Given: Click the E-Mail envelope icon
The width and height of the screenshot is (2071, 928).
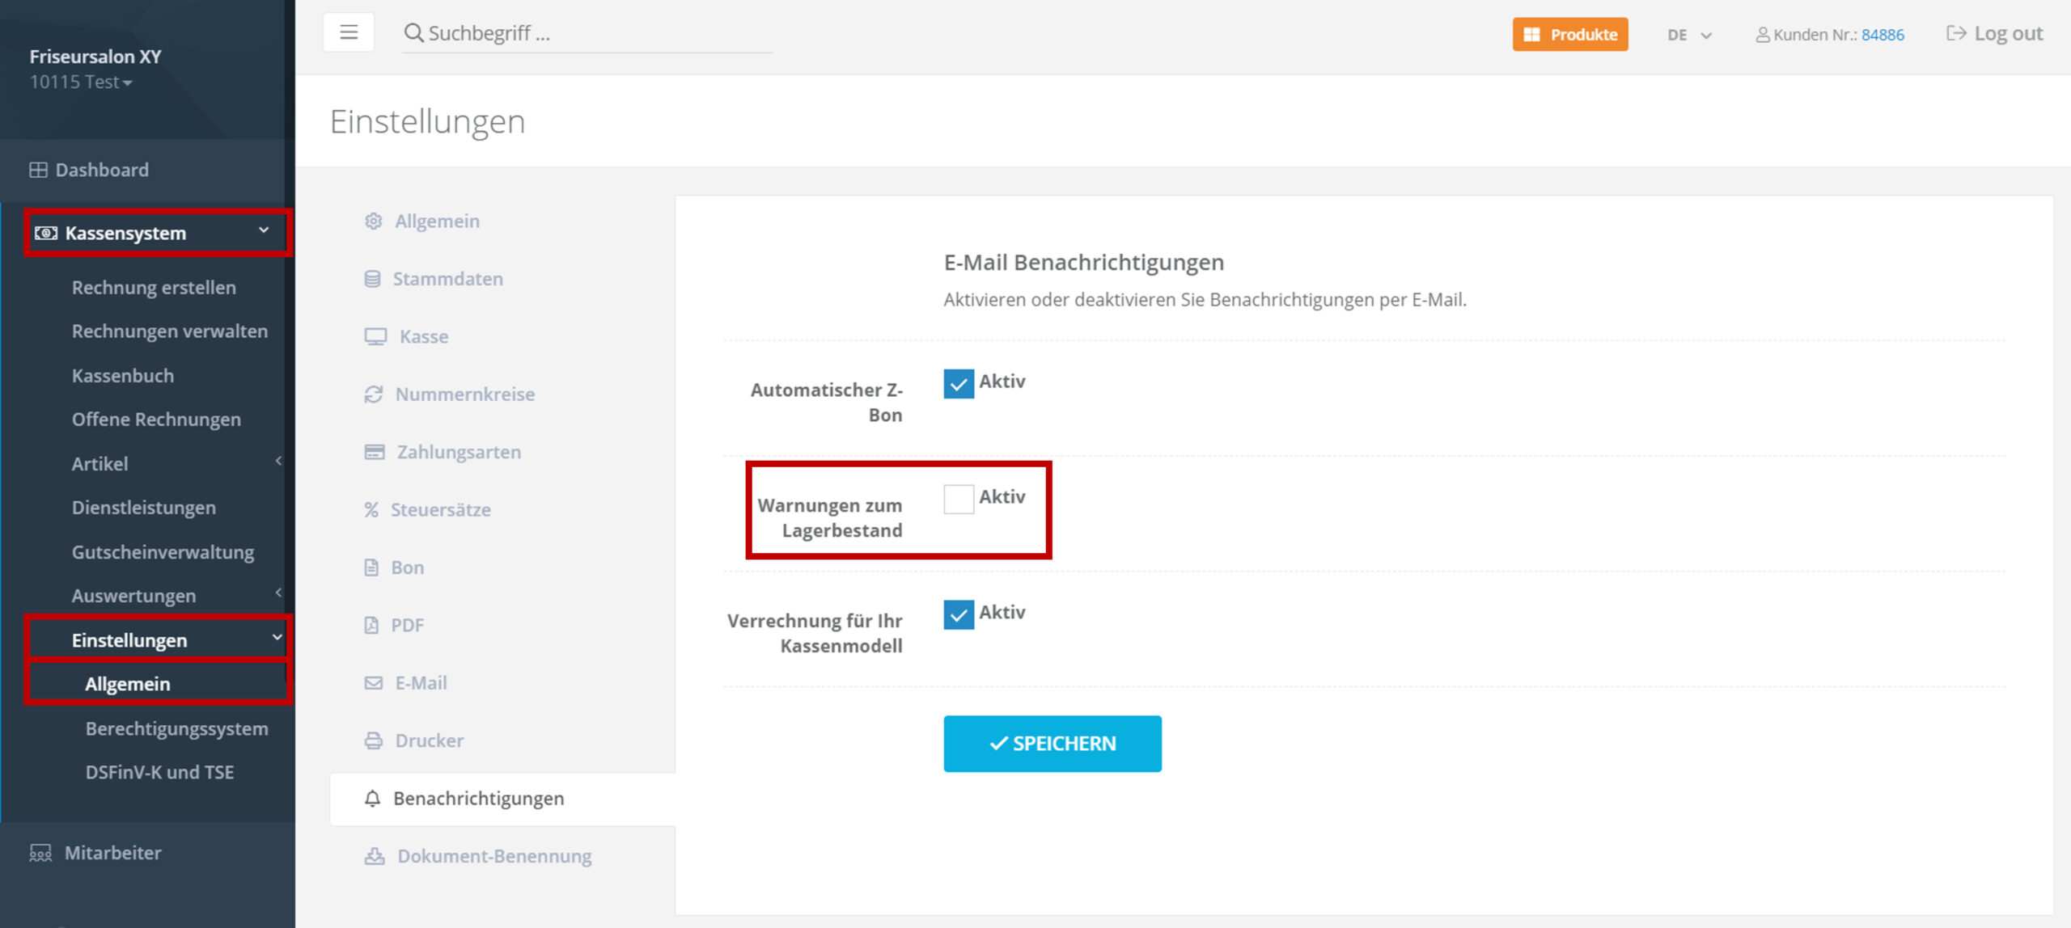Looking at the screenshot, I should point(373,683).
